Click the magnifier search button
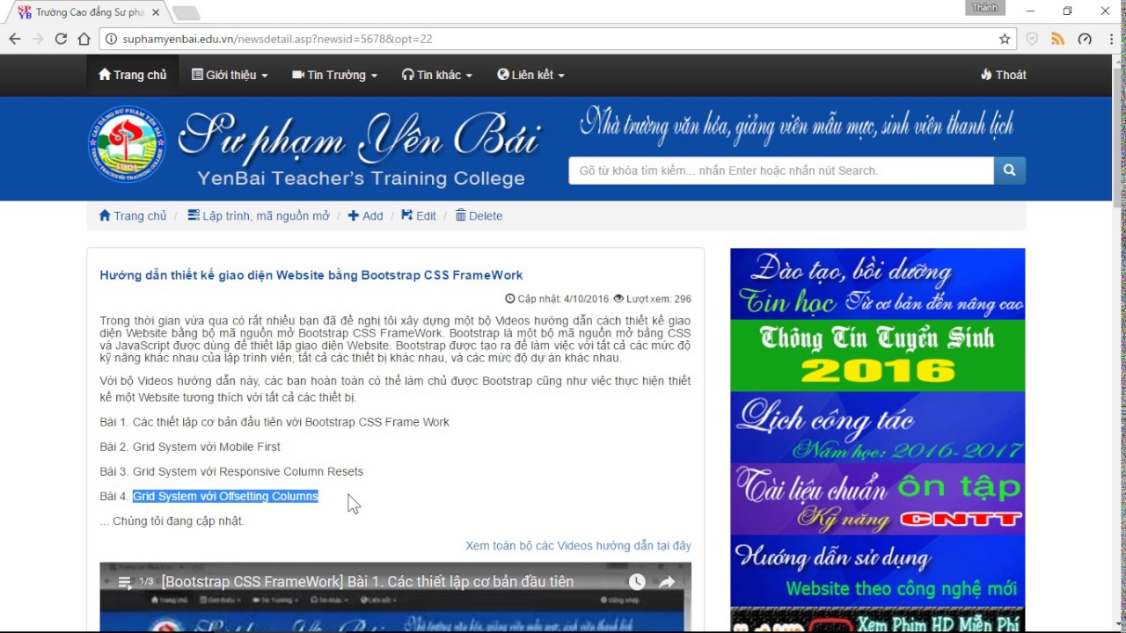 click(1009, 171)
